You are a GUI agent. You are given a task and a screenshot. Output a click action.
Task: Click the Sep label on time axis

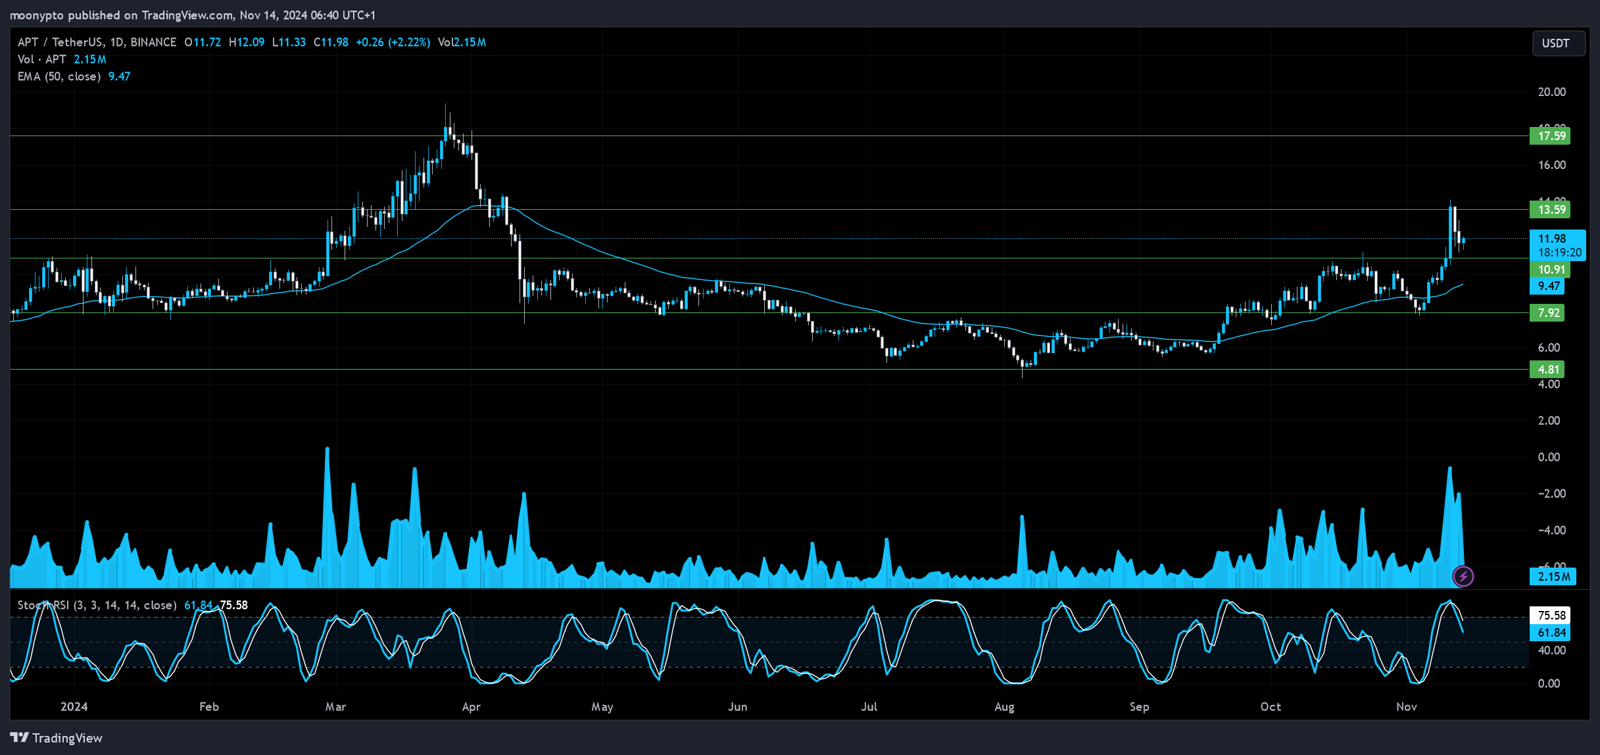1139,707
